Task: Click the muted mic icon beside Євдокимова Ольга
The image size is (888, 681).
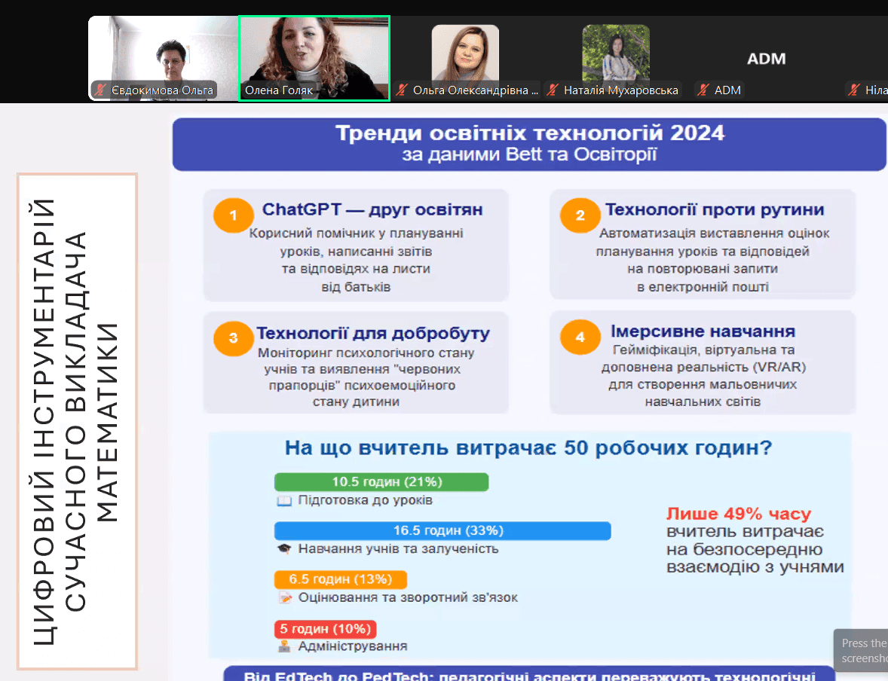Action: (101, 90)
